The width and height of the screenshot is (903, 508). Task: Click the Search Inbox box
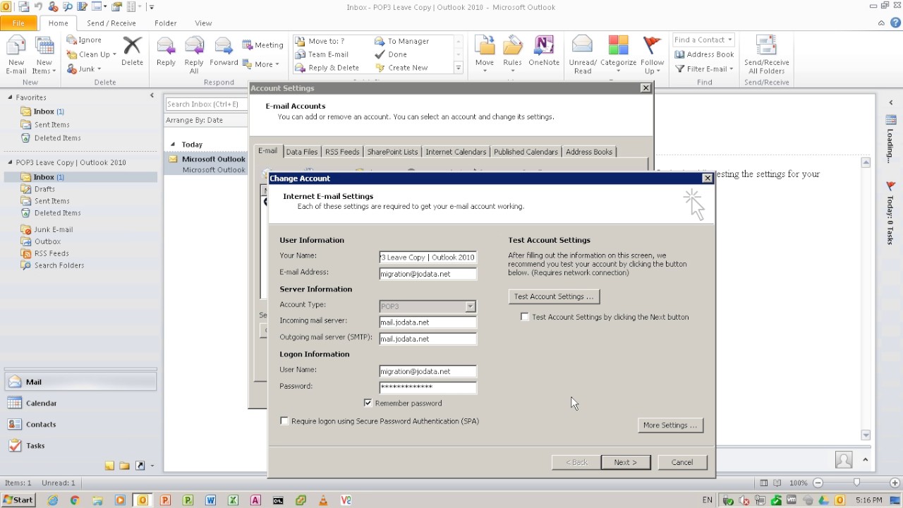207,104
